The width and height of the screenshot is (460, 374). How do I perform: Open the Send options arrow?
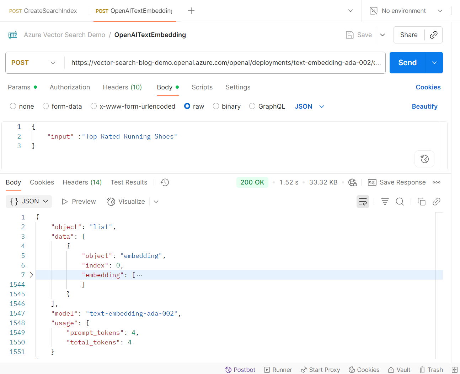coord(434,63)
